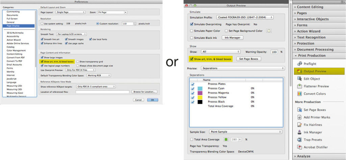
Task: Toggle Simulate Overprinting checkbox
Action: point(192,24)
